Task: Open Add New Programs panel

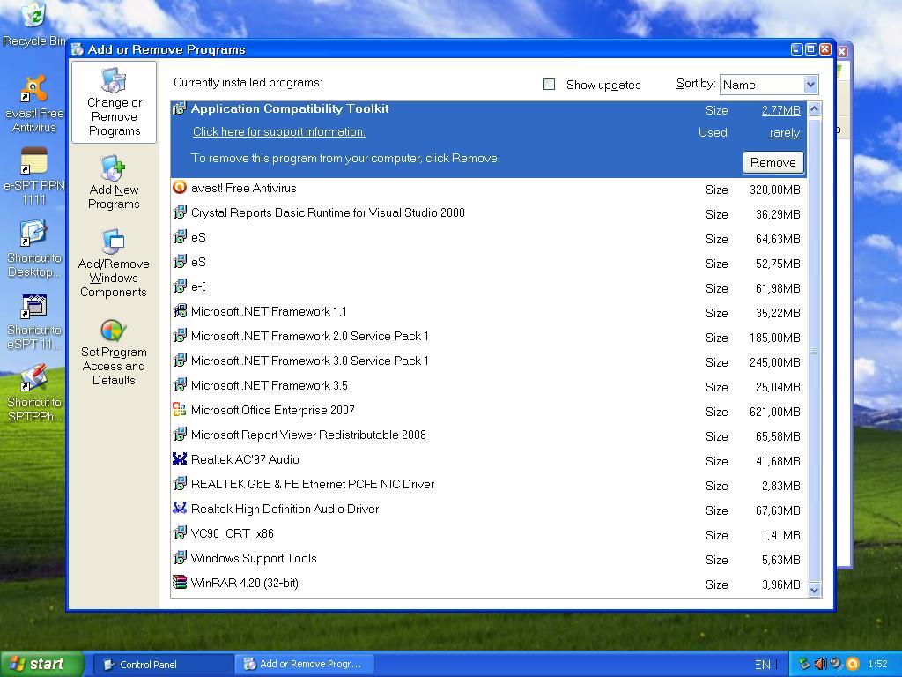Action: point(114,182)
